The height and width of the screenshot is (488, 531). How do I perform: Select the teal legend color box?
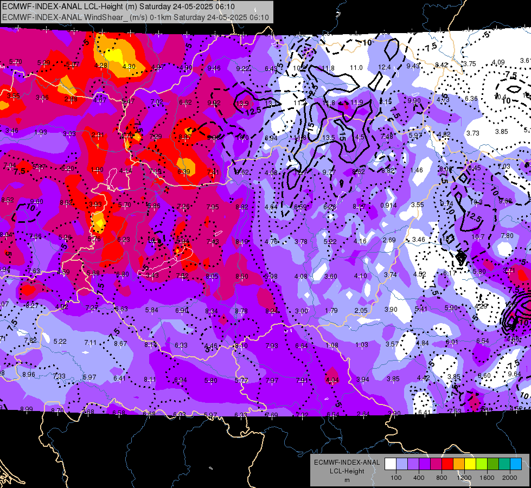click(x=504, y=464)
